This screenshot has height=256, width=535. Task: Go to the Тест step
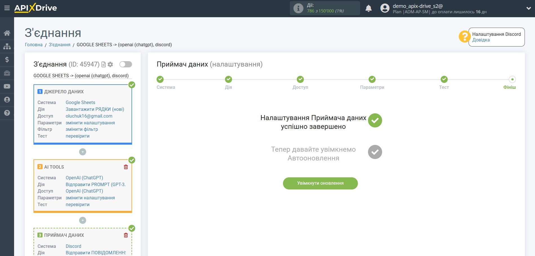pyautogui.click(x=444, y=79)
